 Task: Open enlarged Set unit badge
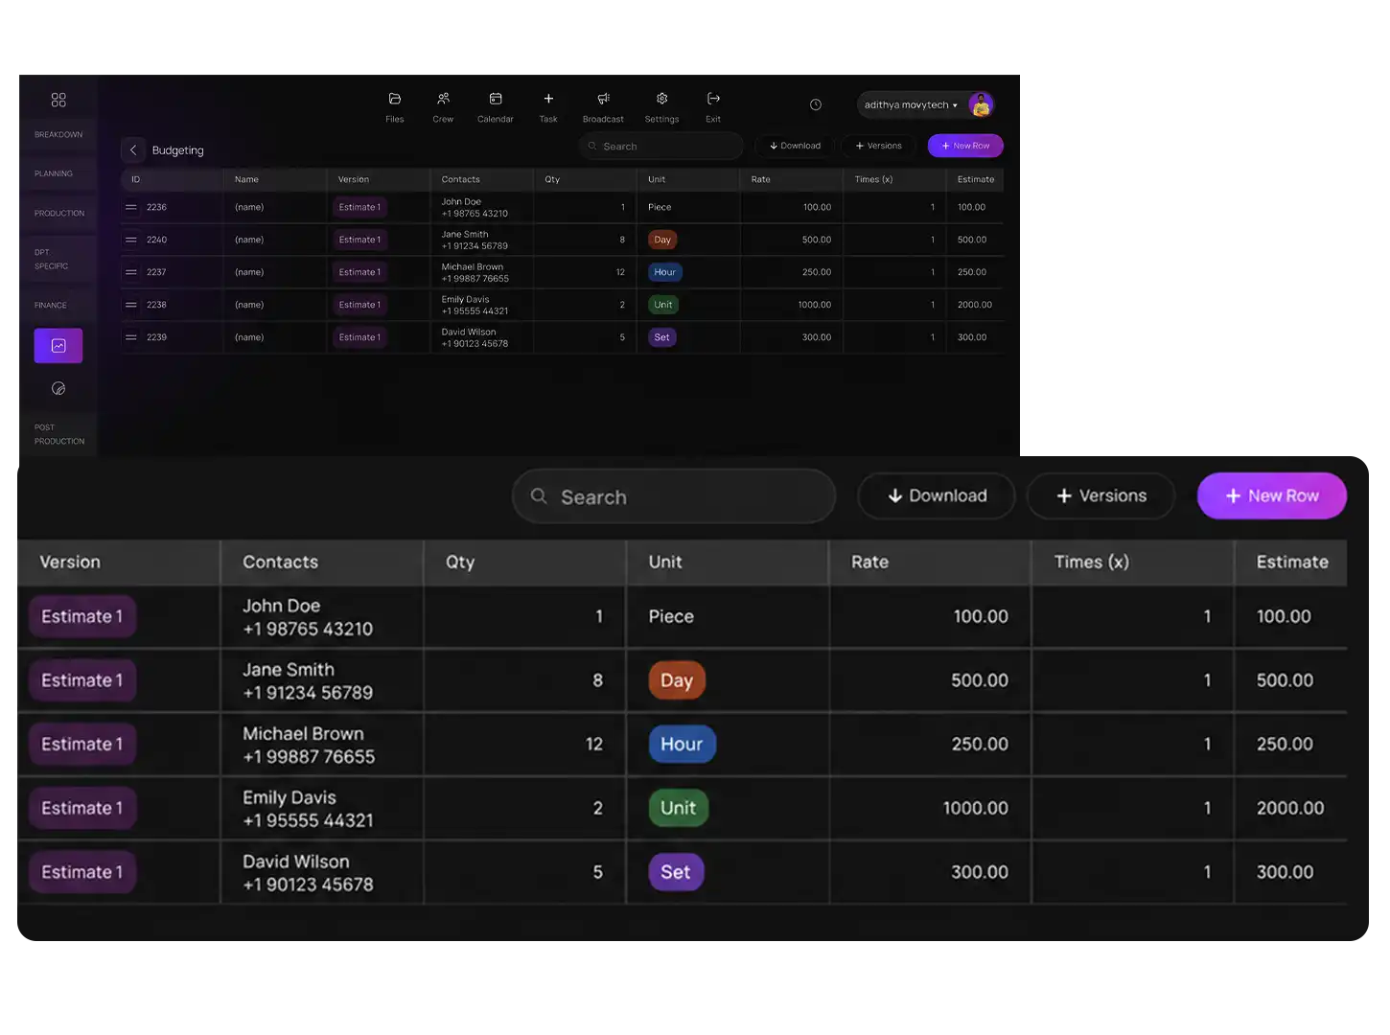tap(676, 872)
